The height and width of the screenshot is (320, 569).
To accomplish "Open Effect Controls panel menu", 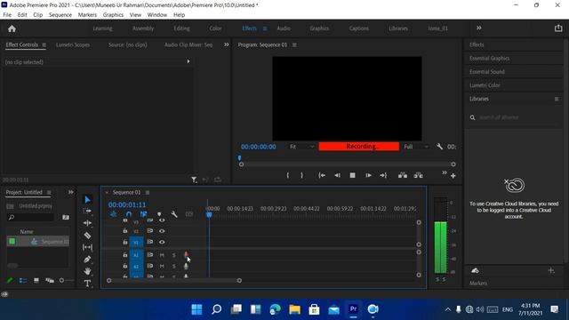I will coord(44,45).
